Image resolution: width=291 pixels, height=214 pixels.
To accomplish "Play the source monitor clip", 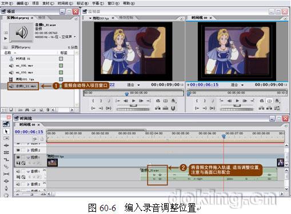I will [134, 101].
